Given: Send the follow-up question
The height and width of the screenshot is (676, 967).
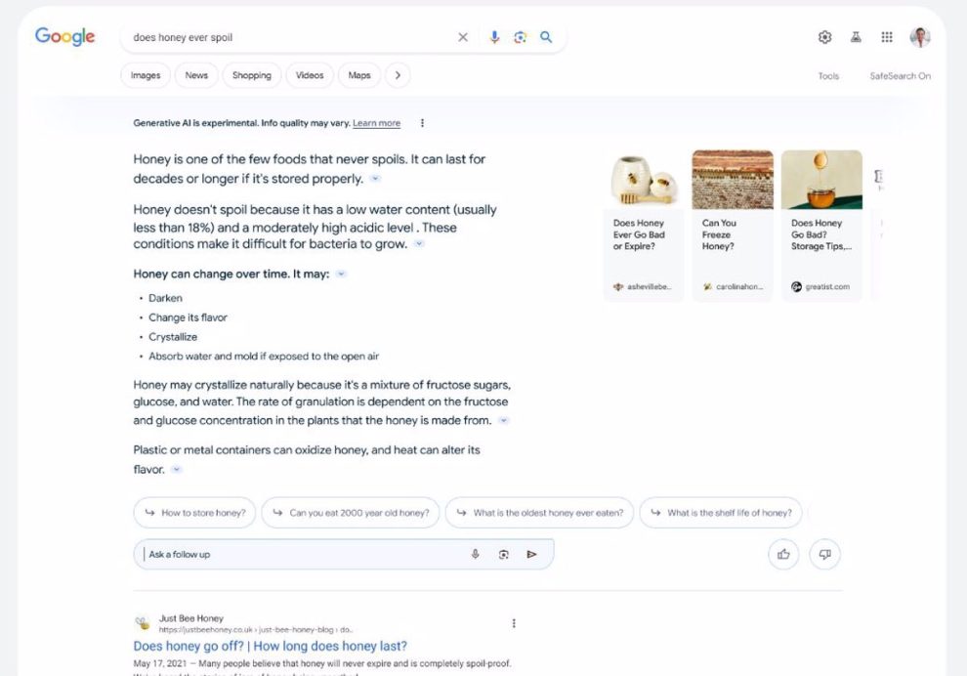Looking at the screenshot, I should [x=532, y=554].
